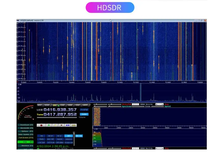219x152 pixels.
Task: Toggle the NB IF noise blanker
Action: click(60, 136)
